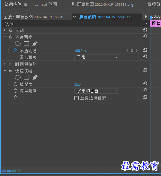Image resolution: width=161 pixels, height=176 pixels.
Task: Select the blue sequence clip name 屏幕截图 2022-04-19 155819
Action: point(106,17)
